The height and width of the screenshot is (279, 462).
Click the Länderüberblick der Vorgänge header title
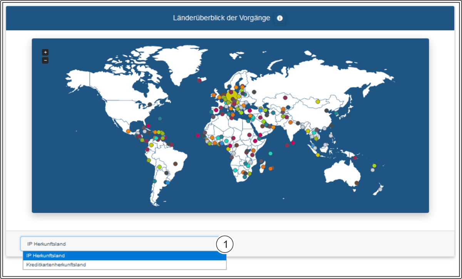tap(221, 18)
